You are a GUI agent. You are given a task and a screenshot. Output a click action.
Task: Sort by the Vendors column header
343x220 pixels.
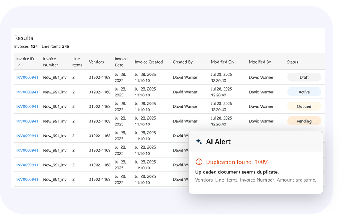(x=96, y=62)
